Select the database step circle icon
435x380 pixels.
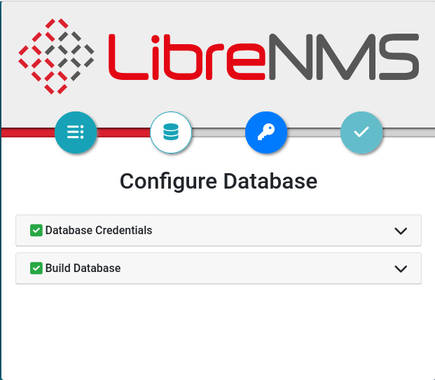point(171,132)
